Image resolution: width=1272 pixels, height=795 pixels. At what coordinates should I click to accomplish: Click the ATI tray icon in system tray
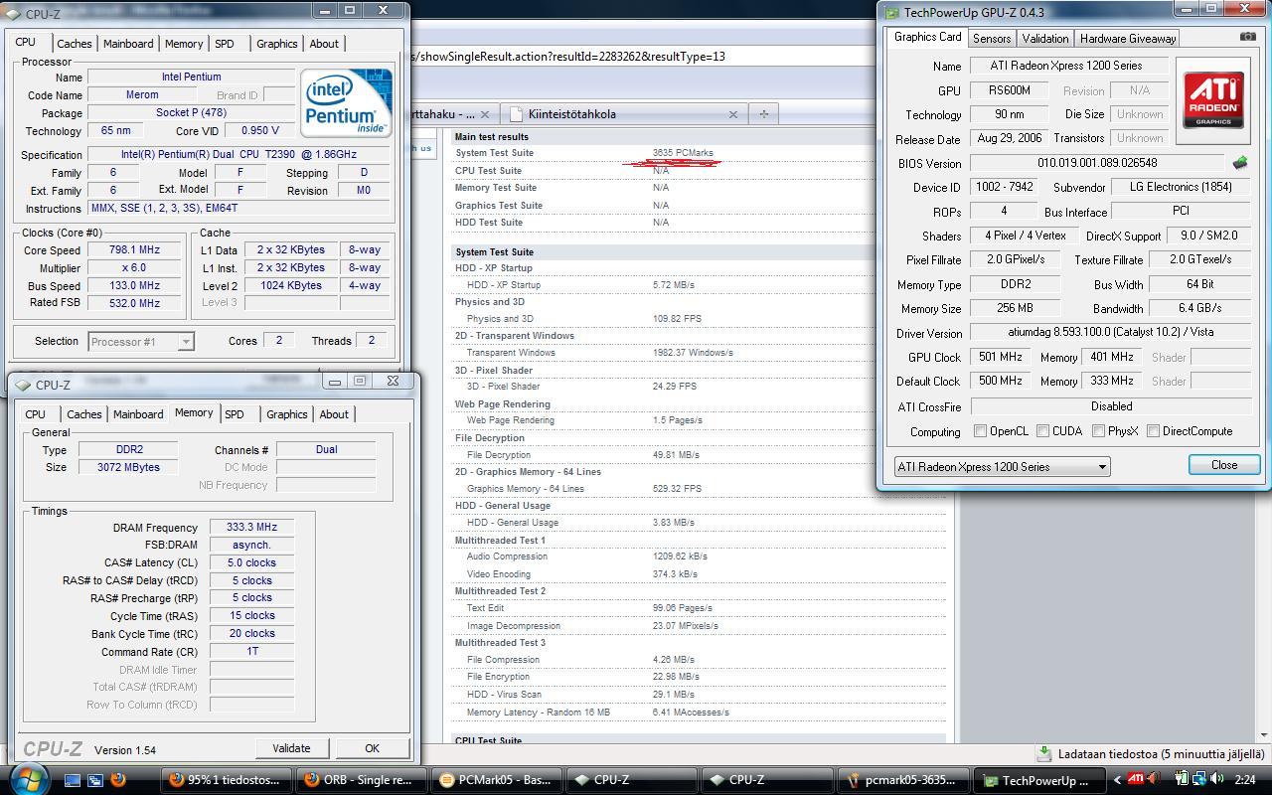click(1135, 780)
